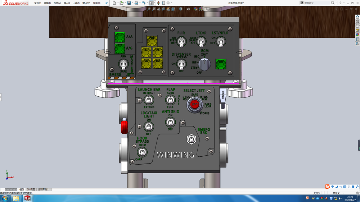This screenshot has width=360, height=202.
Task: Open Design Library task pane tab
Action: click(357, 21)
